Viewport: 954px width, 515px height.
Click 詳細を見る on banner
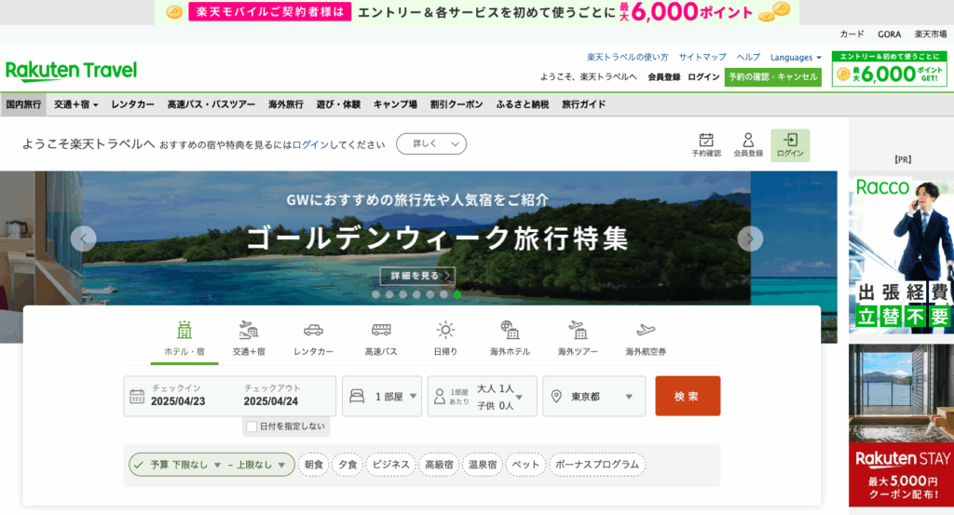coord(417,276)
